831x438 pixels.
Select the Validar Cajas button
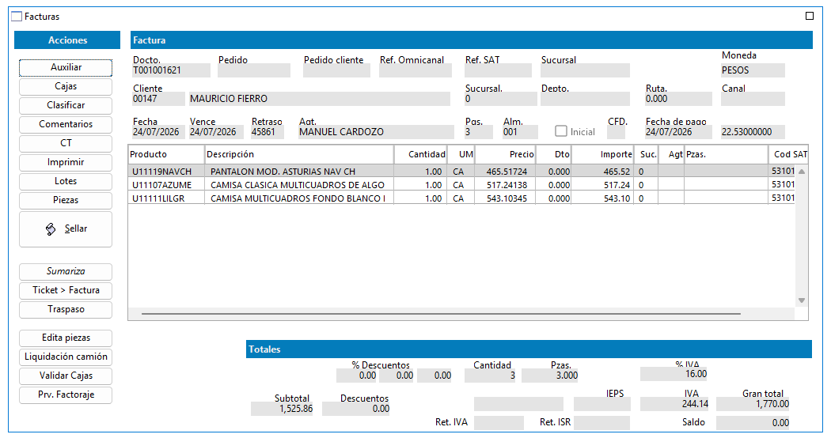tap(66, 376)
